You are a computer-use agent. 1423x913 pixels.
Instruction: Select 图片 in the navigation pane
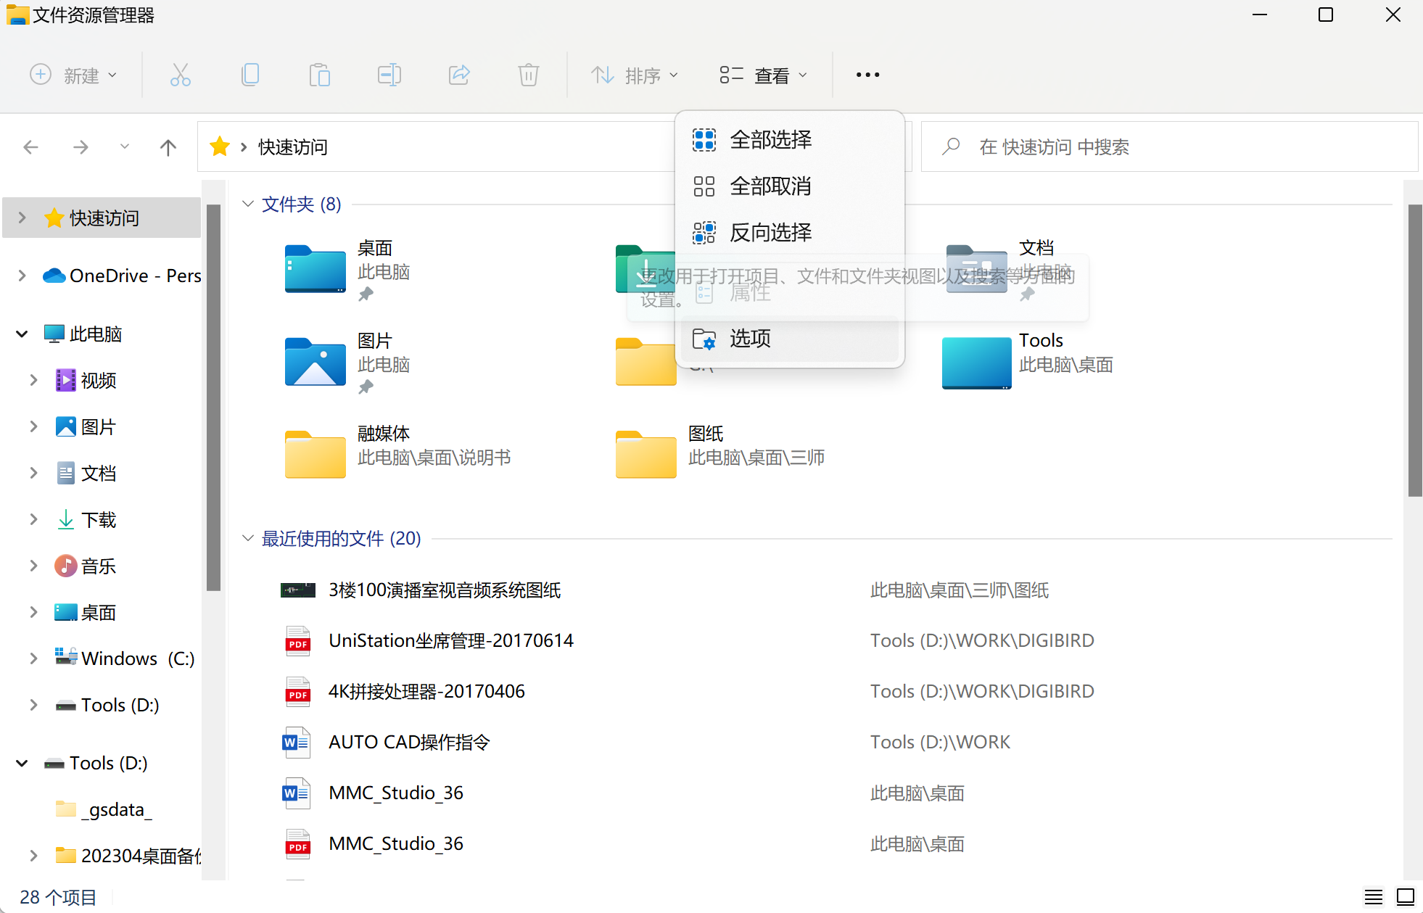(99, 426)
